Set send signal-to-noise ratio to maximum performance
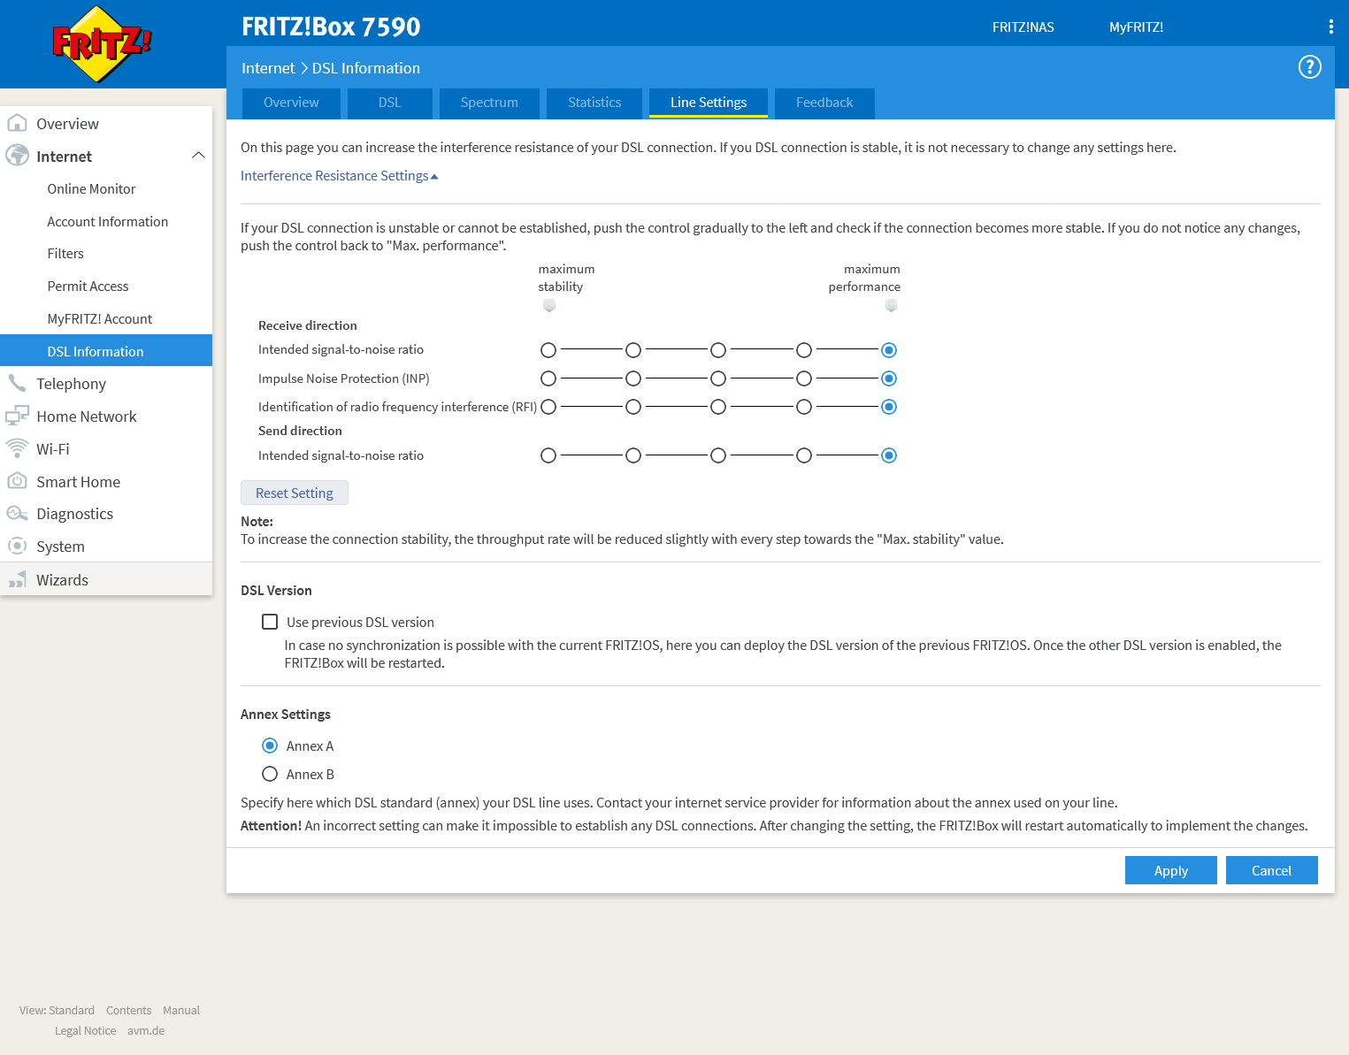The height and width of the screenshot is (1055, 1349). 889,455
